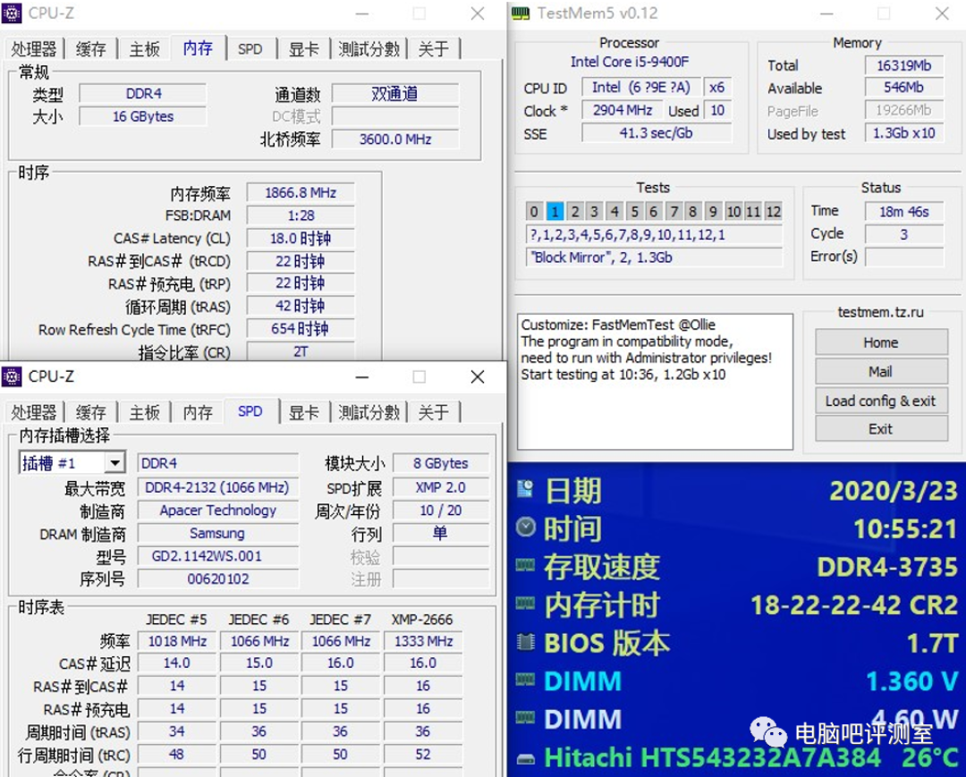Click the 18-22-22-42 CR2 timing value
Screen dimensions: 966x777
[x=854, y=605]
